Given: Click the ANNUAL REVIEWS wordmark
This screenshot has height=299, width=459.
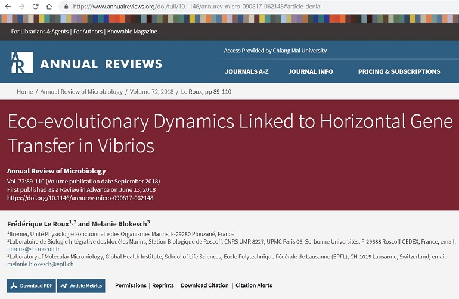Looking at the screenshot, I should pos(101,64).
